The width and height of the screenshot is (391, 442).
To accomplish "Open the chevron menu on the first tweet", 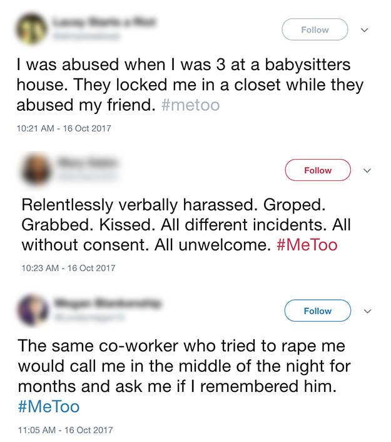I will click(365, 30).
